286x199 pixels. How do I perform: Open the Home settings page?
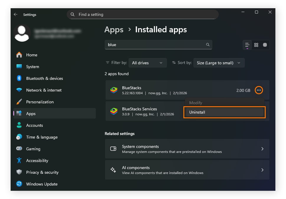pyautogui.click(x=54, y=55)
